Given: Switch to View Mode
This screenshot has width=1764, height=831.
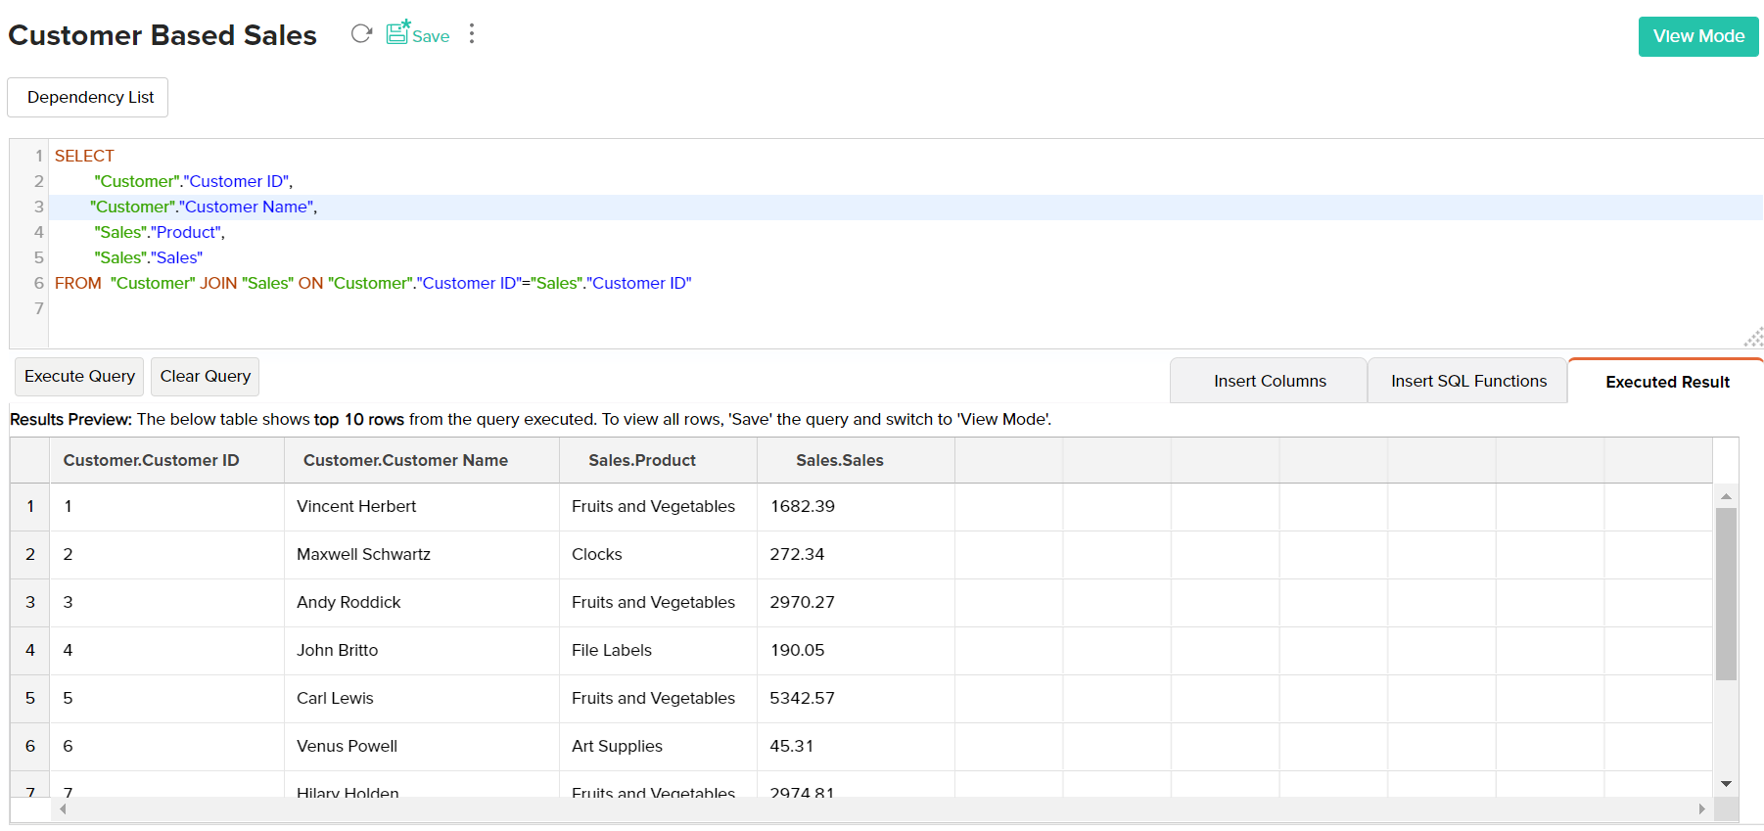Looking at the screenshot, I should pos(1697,36).
